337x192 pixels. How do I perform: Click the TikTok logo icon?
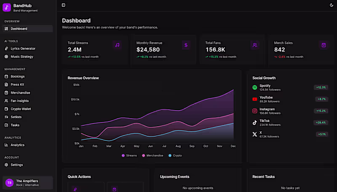pos(255,123)
